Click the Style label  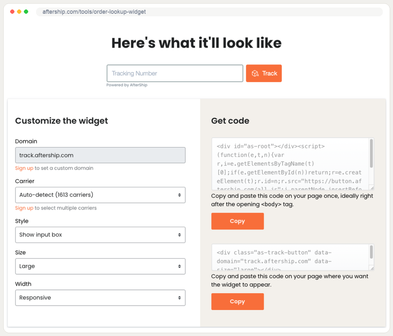pos(22,221)
